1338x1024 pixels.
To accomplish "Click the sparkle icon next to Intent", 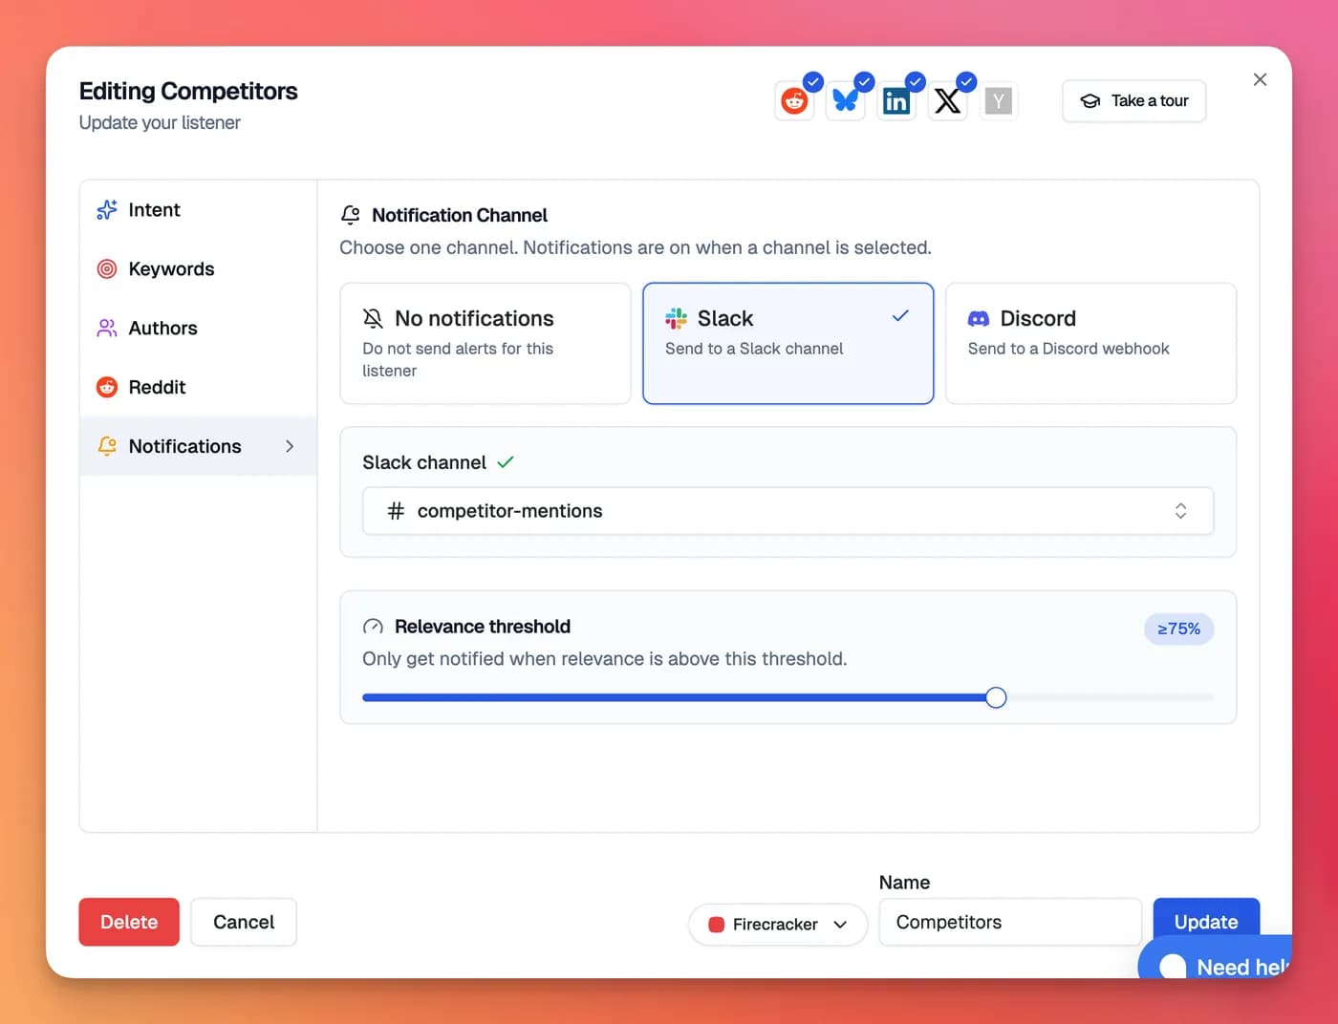I will 107,210.
